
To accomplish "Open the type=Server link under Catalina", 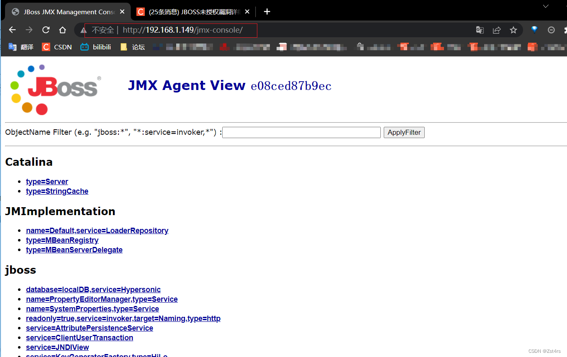I will (47, 182).
